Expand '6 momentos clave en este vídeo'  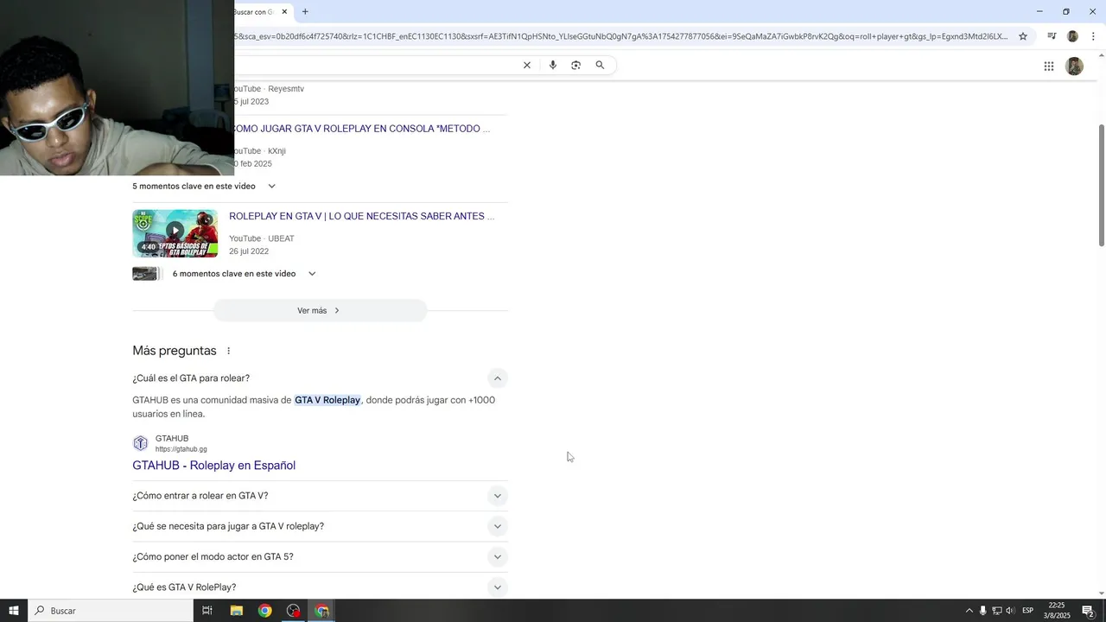(x=312, y=274)
